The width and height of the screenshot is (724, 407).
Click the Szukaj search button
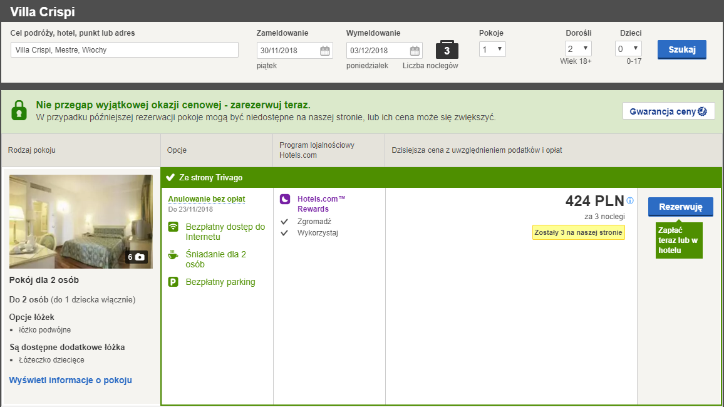tap(681, 49)
